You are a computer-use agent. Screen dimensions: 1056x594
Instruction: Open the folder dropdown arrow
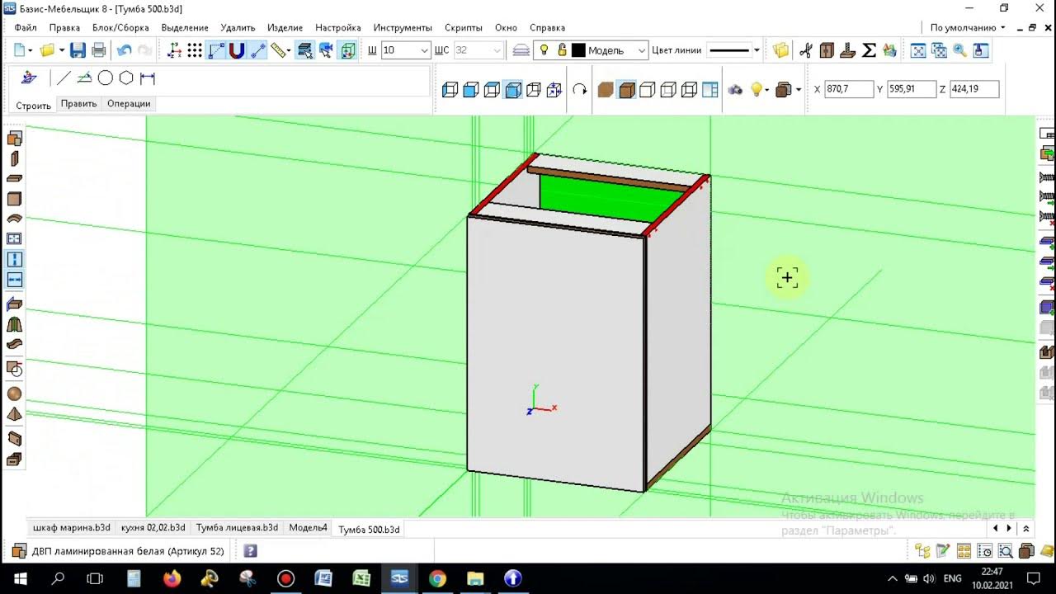60,50
